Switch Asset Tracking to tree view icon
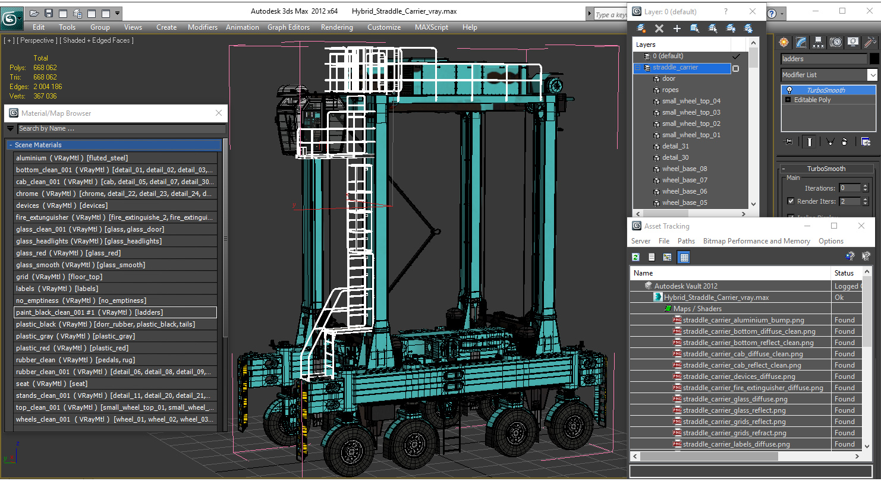 click(x=667, y=257)
